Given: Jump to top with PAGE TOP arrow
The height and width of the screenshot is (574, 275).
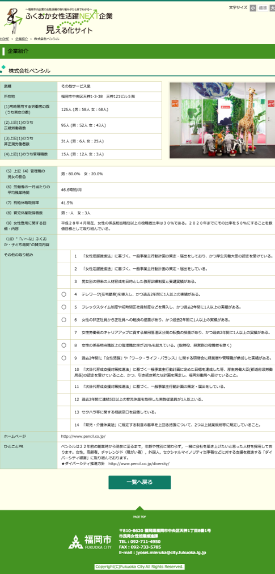Looking at the screenshot, I should 139,513.
